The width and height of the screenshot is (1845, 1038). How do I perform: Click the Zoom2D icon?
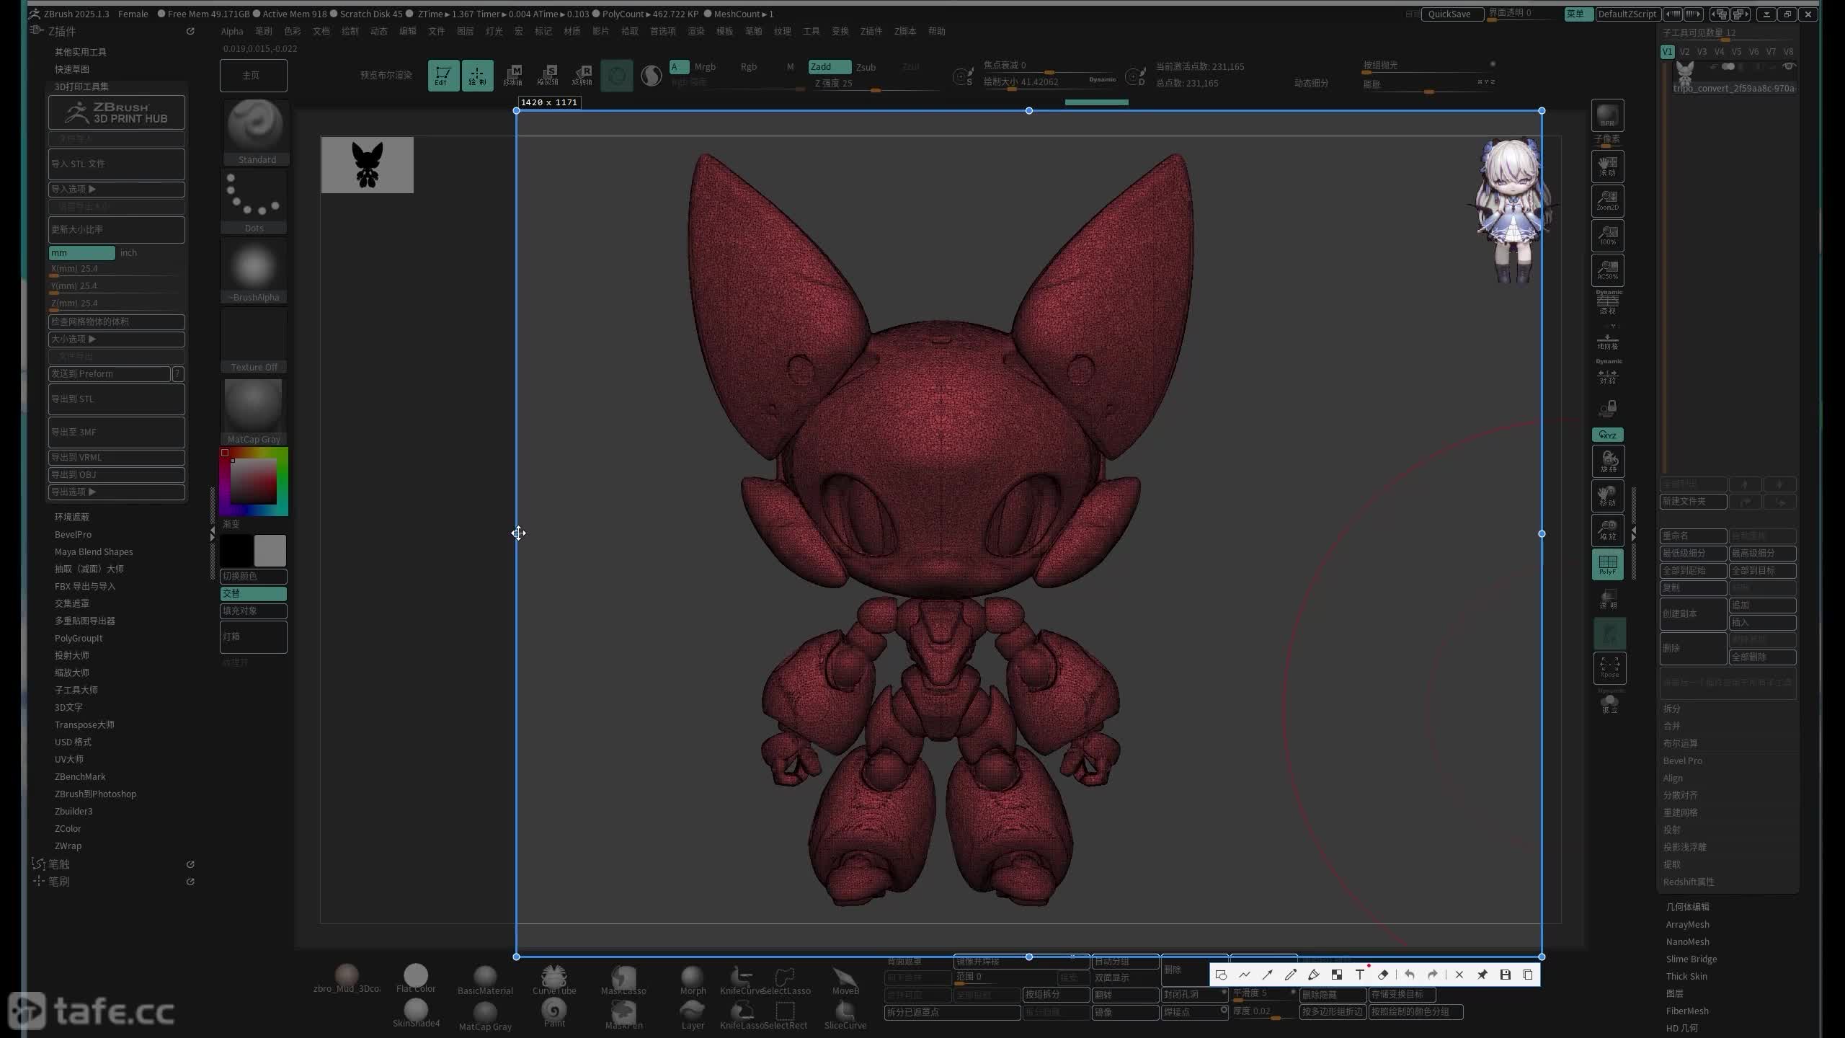[x=1607, y=200]
